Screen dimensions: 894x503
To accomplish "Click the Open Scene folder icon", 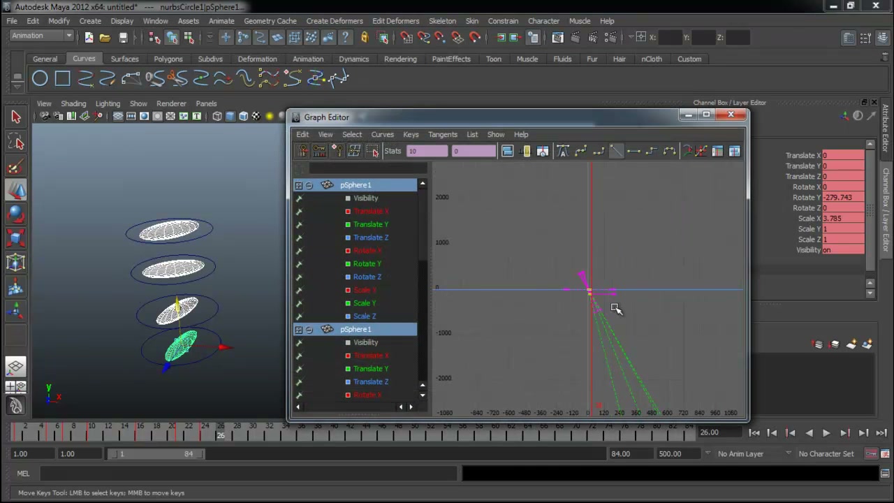I will tap(105, 38).
